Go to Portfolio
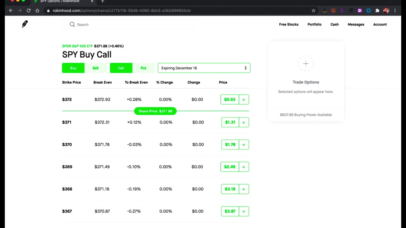 (314, 24)
